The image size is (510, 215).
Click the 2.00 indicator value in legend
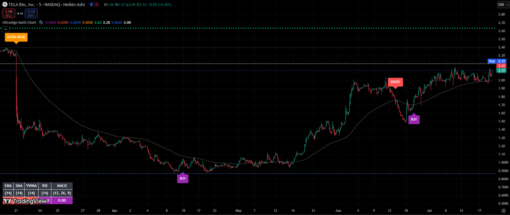coord(127,22)
